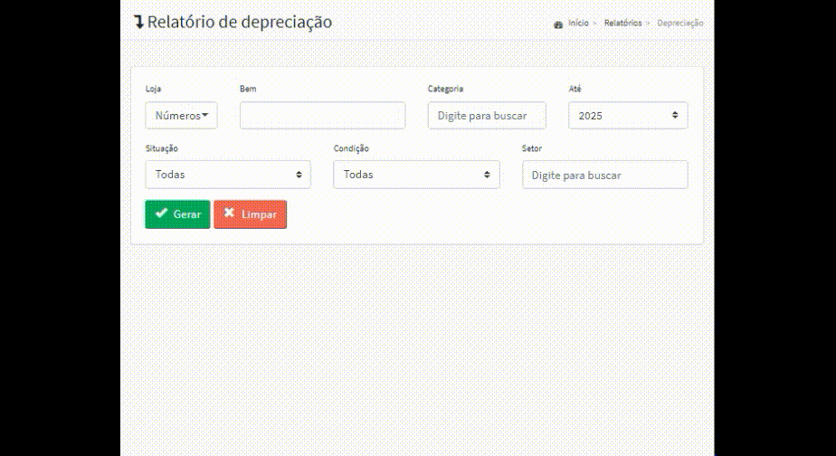Focus the Bem input field
This screenshot has height=456, width=836.
pyautogui.click(x=322, y=115)
